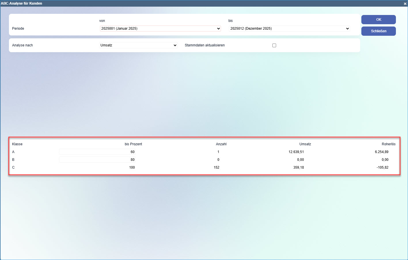Click the class C percent value 100
Screen dimensions: 408x260
pos(132,167)
